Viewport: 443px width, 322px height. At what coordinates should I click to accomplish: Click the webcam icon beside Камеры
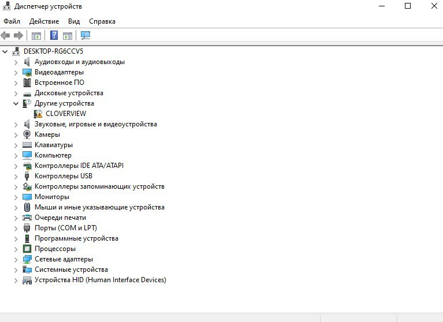coord(27,134)
